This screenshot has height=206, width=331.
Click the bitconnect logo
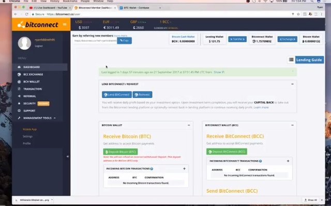(x=38, y=25)
